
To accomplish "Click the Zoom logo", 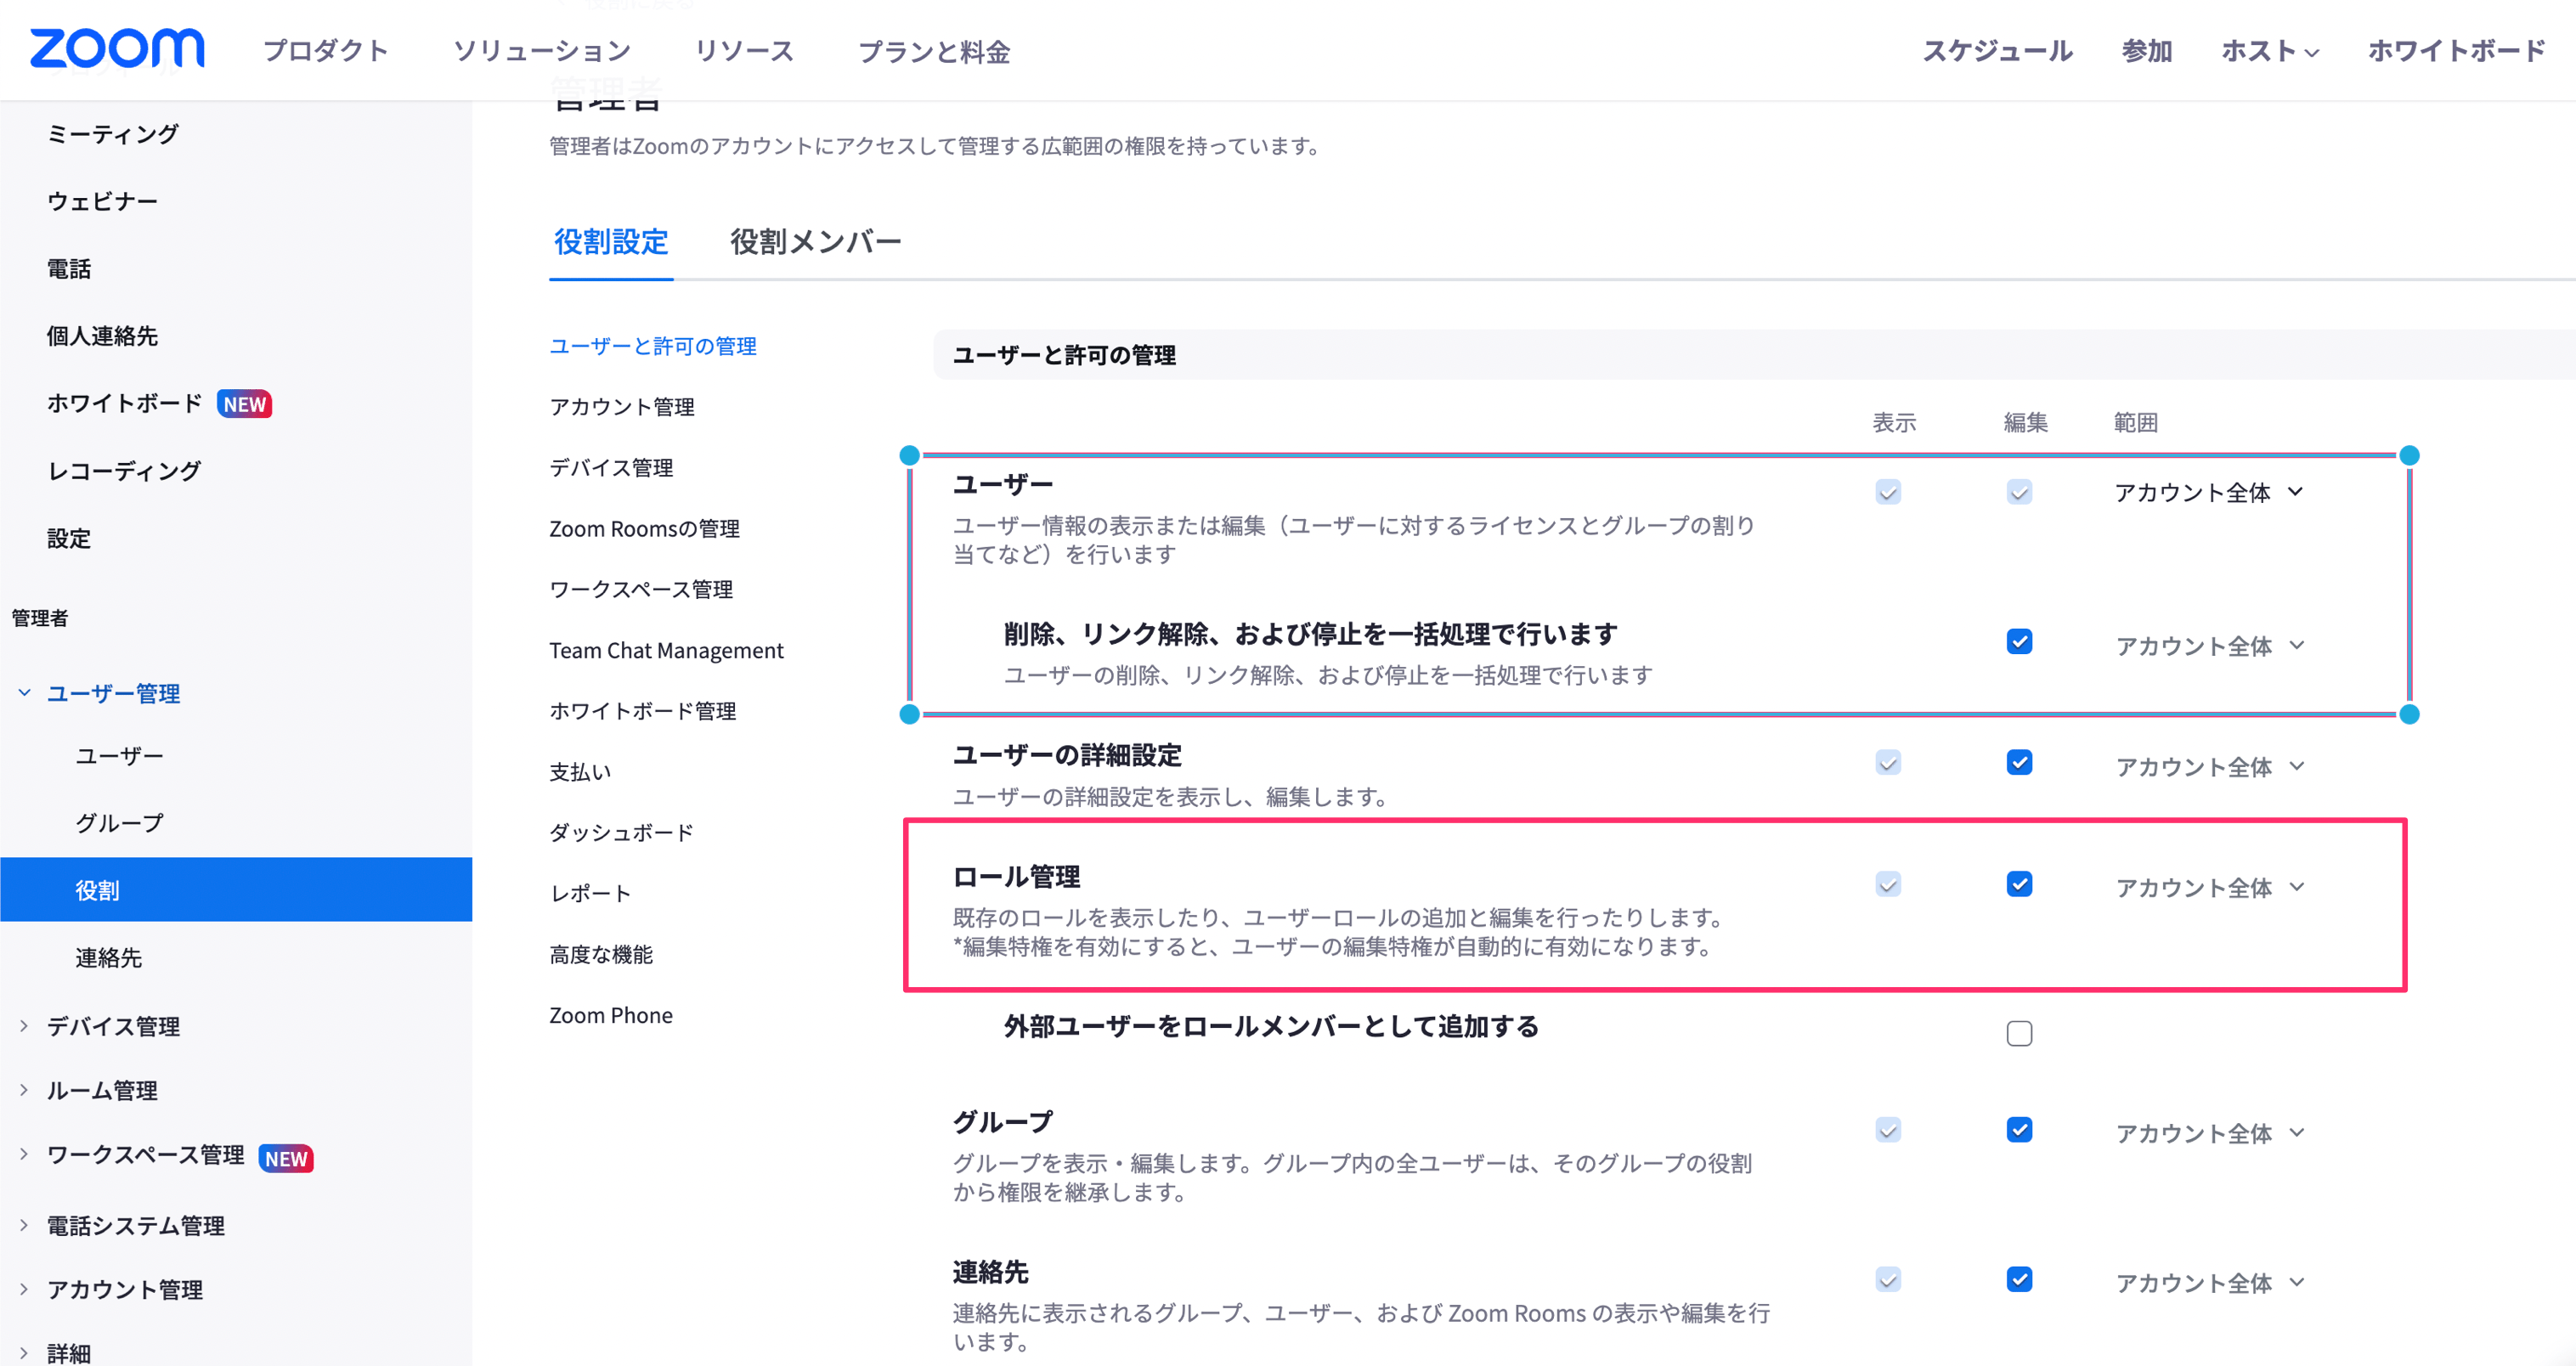I will 117,48.
